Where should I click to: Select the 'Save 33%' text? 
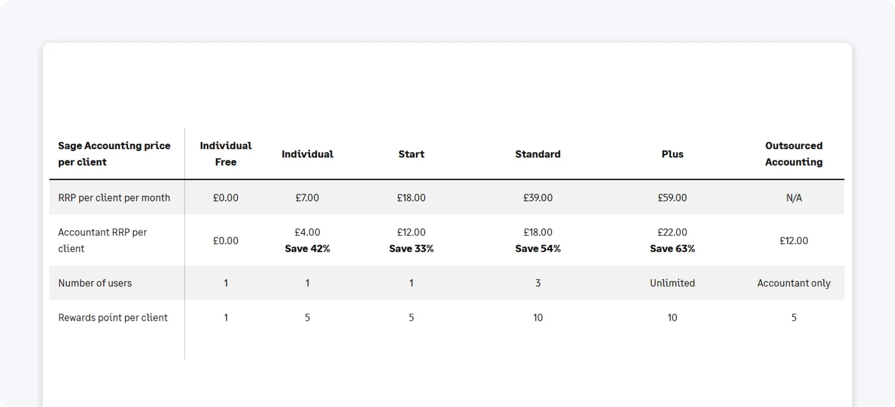click(x=411, y=249)
